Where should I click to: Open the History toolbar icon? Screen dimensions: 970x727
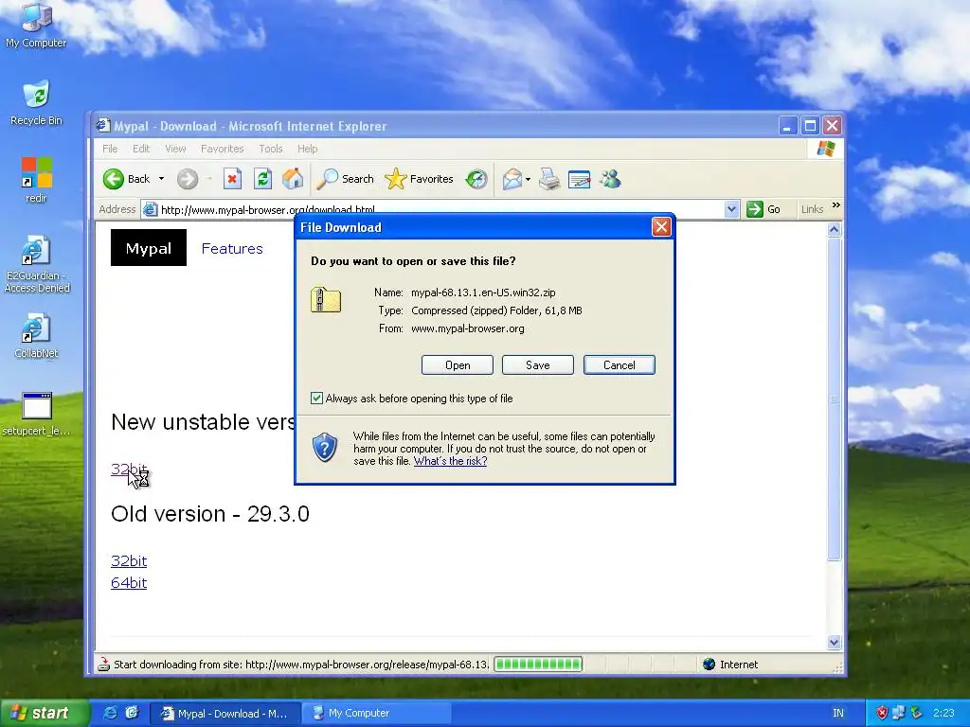coord(476,179)
